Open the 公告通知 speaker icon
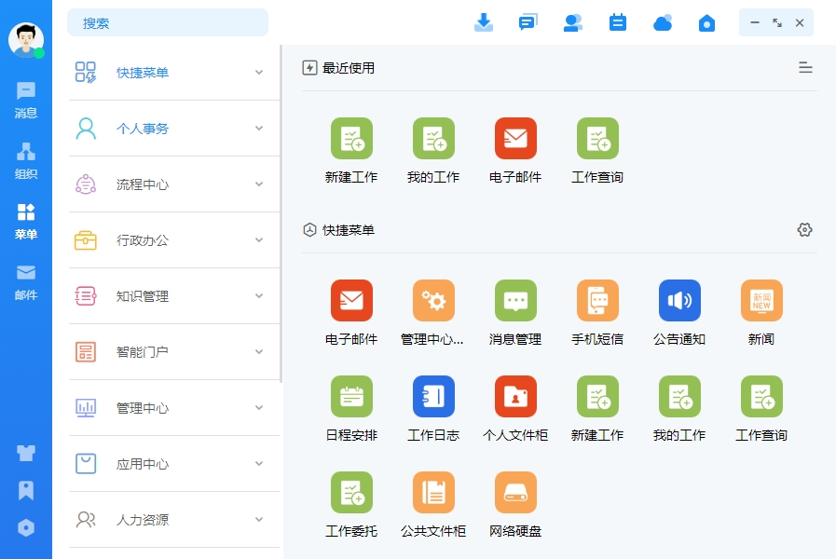The width and height of the screenshot is (836, 559). point(679,301)
